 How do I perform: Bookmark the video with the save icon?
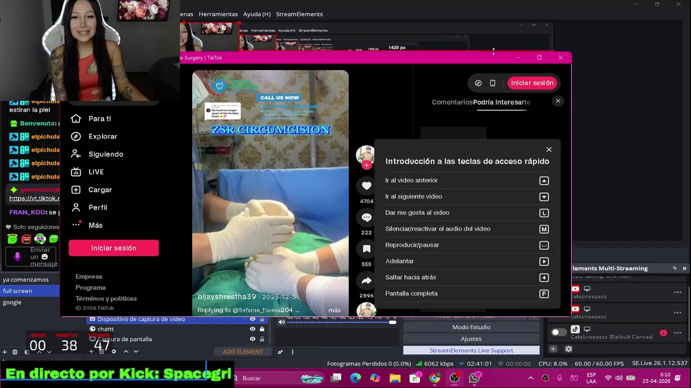[367, 249]
